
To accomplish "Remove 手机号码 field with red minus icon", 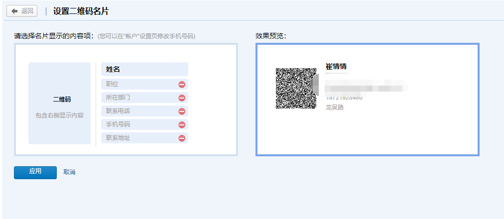I will [182, 124].
